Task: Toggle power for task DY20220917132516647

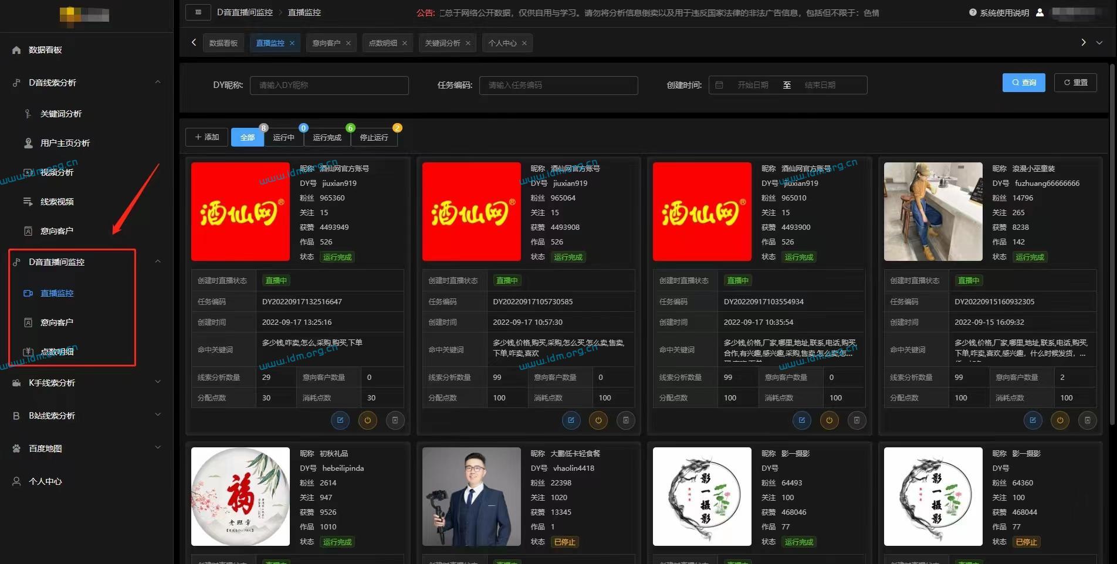Action: pyautogui.click(x=368, y=420)
